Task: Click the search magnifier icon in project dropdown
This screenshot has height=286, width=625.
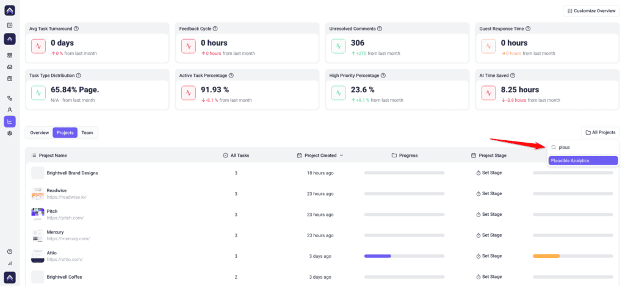Action: (554, 148)
